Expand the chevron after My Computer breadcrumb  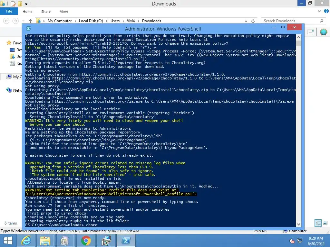click(x=75, y=21)
